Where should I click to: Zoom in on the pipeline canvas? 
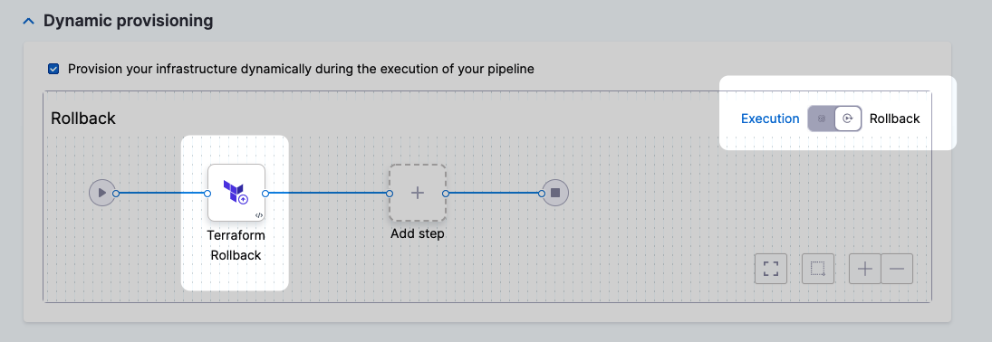tap(865, 269)
